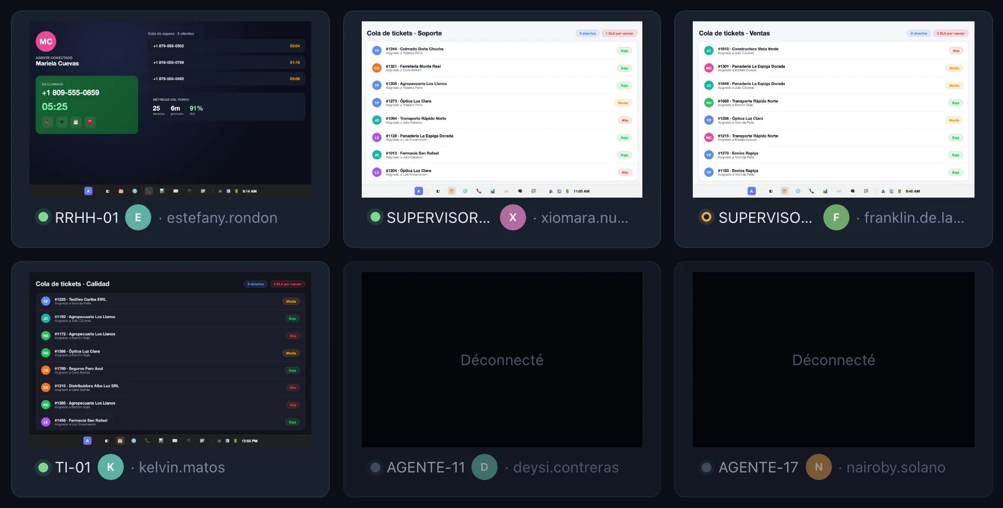Click the '3 SLA por vencer' badge in Ventas
1003x508 pixels.
tap(951, 33)
